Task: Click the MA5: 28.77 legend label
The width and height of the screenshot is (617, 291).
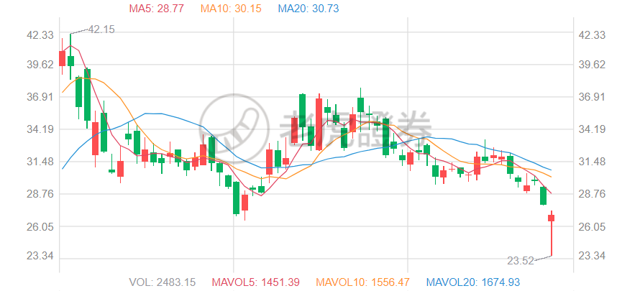Action: (x=157, y=9)
